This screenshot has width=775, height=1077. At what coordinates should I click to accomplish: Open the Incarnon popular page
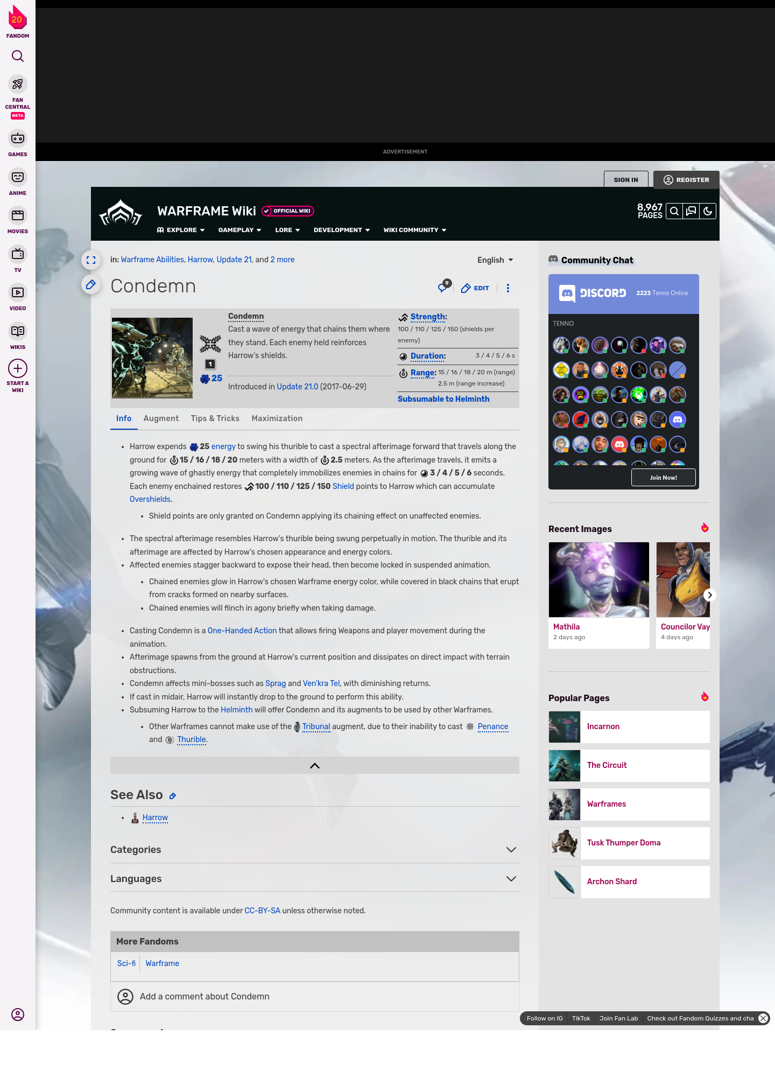(x=629, y=727)
